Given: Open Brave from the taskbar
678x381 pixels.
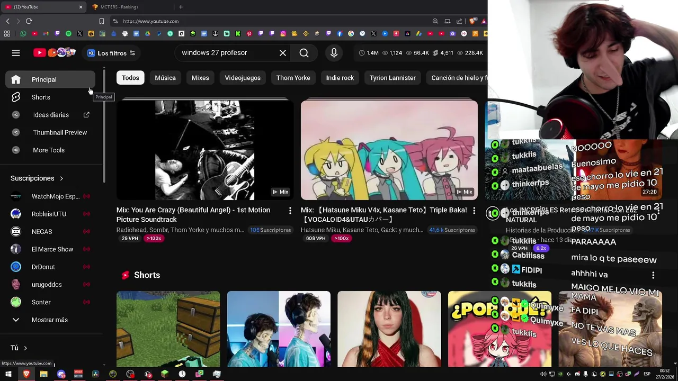Looking at the screenshot, I should pos(26,374).
